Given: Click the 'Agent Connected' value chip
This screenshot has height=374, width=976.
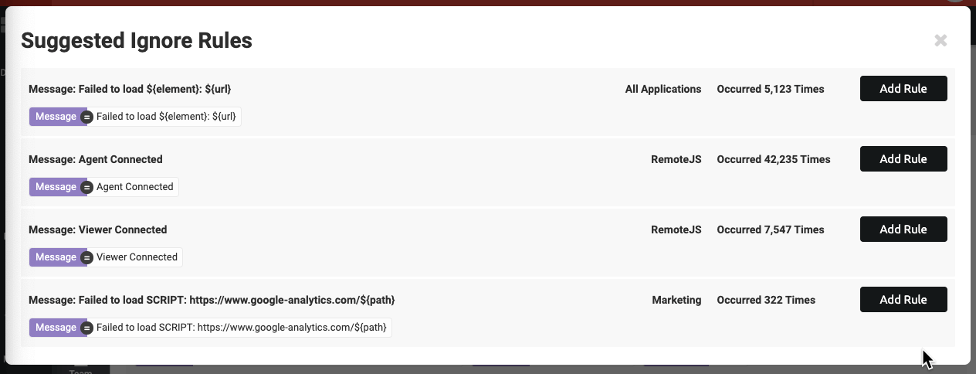Looking at the screenshot, I should [x=134, y=187].
